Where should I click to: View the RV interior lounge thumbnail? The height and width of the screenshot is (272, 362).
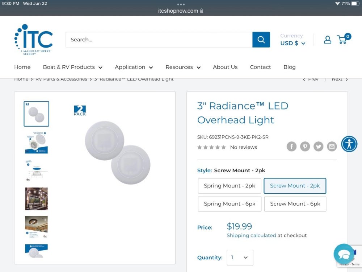(x=36, y=199)
